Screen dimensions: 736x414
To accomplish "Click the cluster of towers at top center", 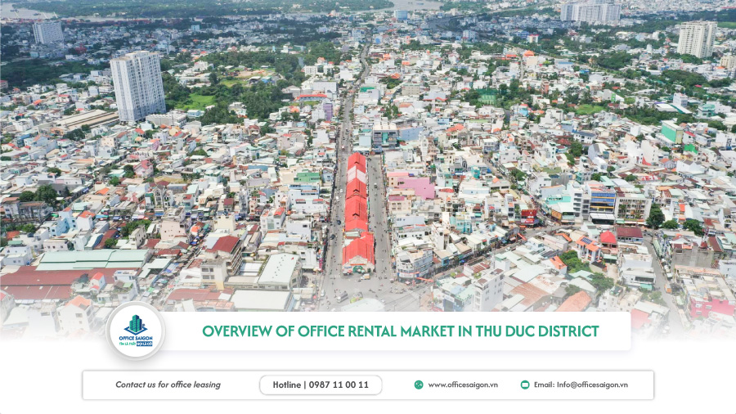I will click(x=588, y=11).
